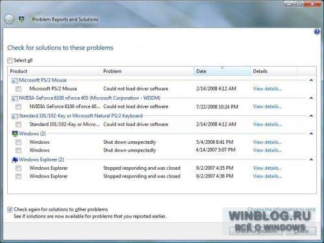This screenshot has height=243, width=324.
Task: View details for NVIDIA GeForce 6100 problem
Action: [x=268, y=106]
